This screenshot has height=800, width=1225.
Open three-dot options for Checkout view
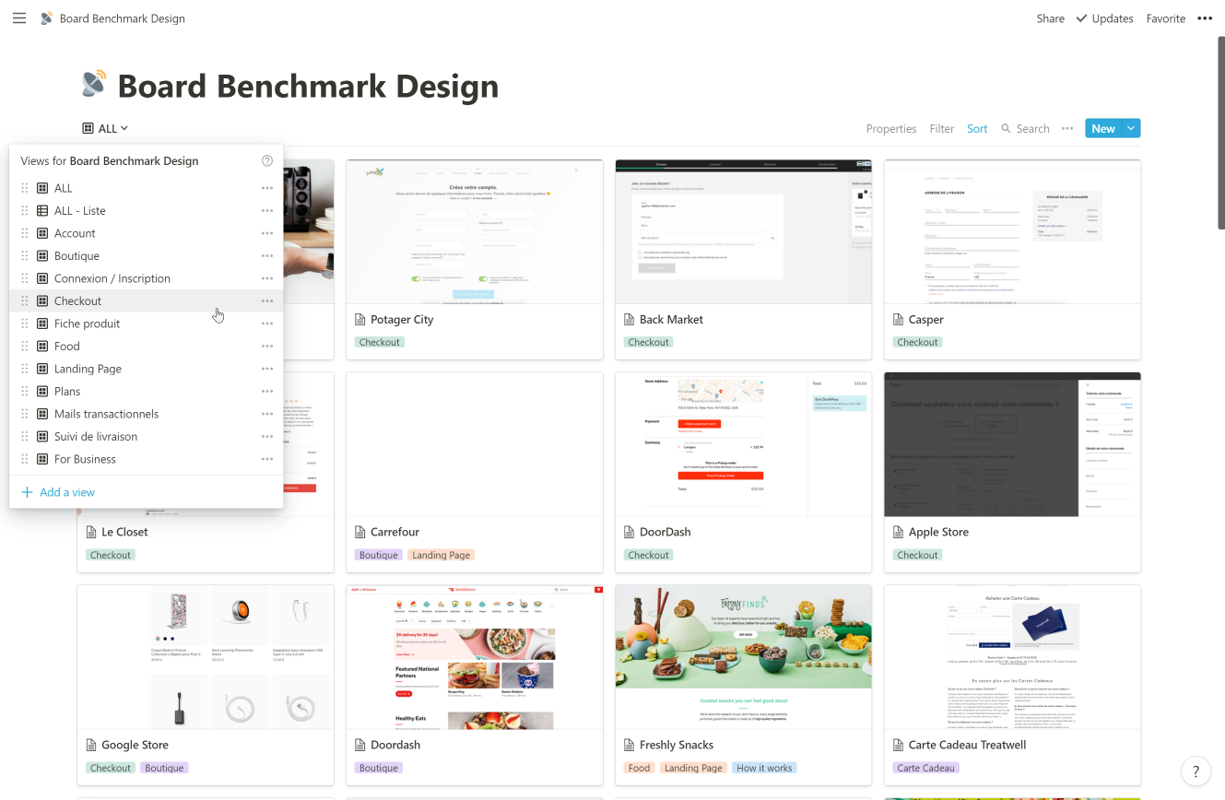click(x=267, y=301)
